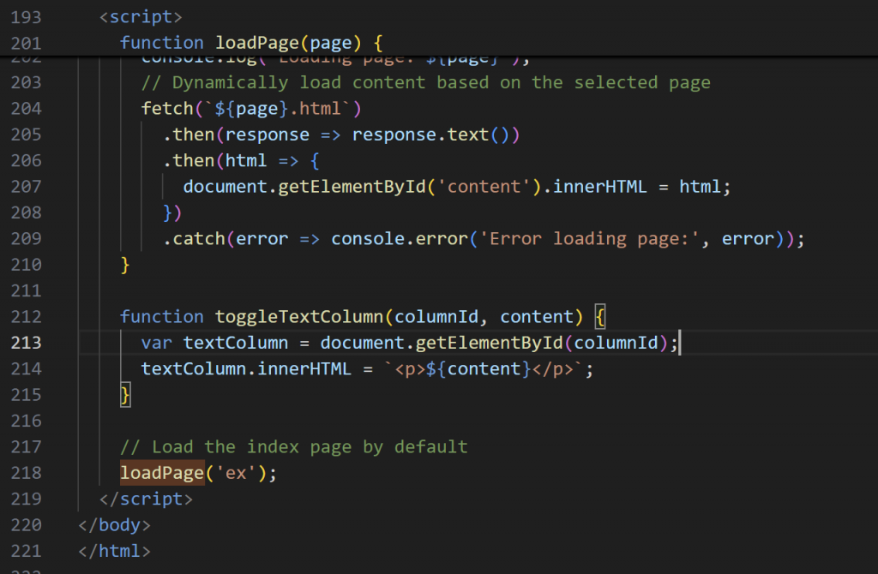Click the 'fetch' call on line 204
878x574 pixels.
(x=167, y=108)
